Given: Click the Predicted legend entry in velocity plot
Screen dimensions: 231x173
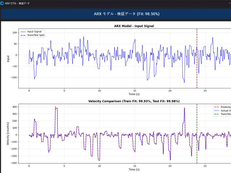Looking at the screenshot, I should tap(223, 107).
